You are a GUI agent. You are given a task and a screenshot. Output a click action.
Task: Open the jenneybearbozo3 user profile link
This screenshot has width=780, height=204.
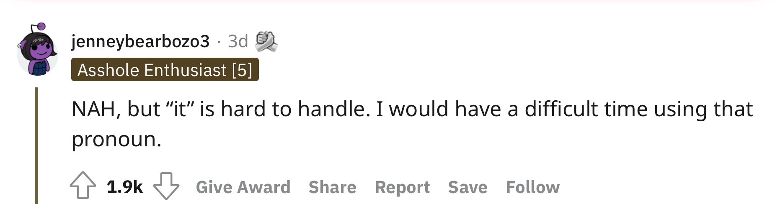[x=140, y=41]
